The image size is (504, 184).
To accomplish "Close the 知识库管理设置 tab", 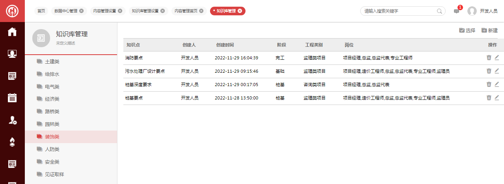I will click(x=162, y=11).
